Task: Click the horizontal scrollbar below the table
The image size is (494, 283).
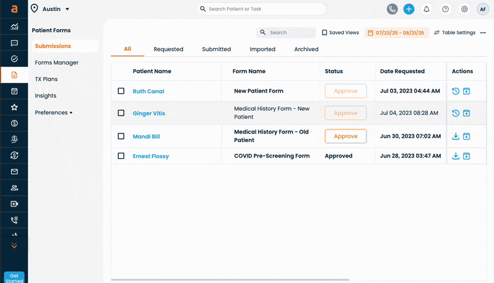Action: (x=248, y=280)
